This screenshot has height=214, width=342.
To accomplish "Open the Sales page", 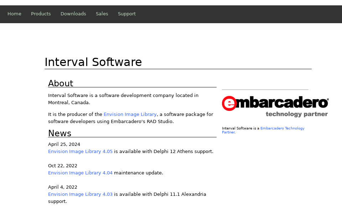I will tap(102, 14).
